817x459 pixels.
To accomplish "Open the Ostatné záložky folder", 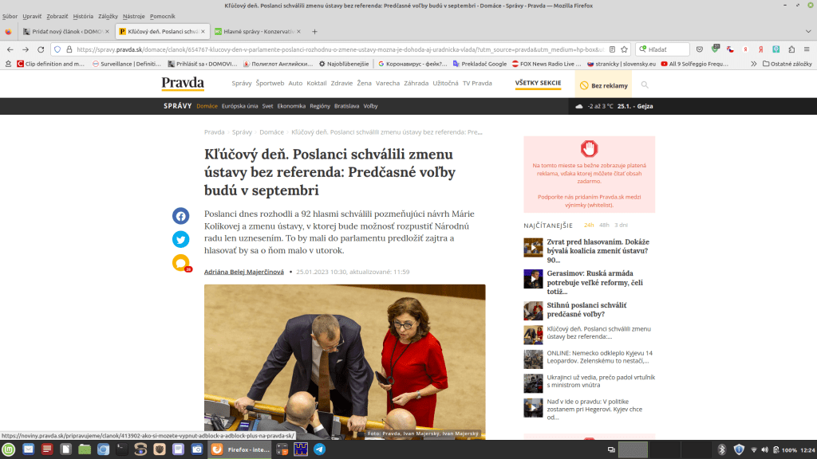I will (787, 64).
